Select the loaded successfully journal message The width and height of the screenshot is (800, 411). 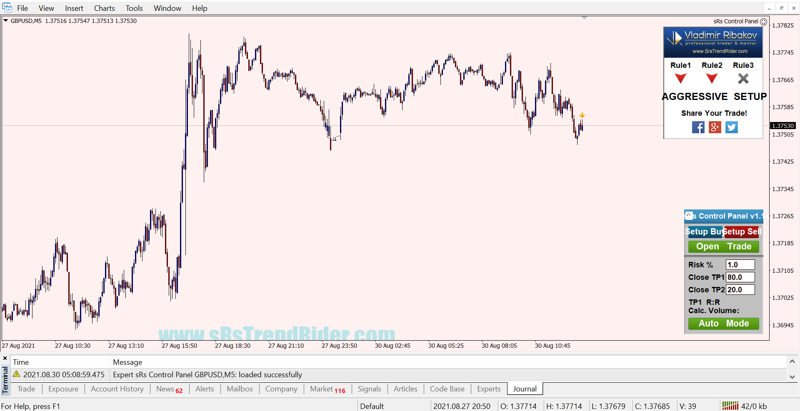click(x=398, y=375)
